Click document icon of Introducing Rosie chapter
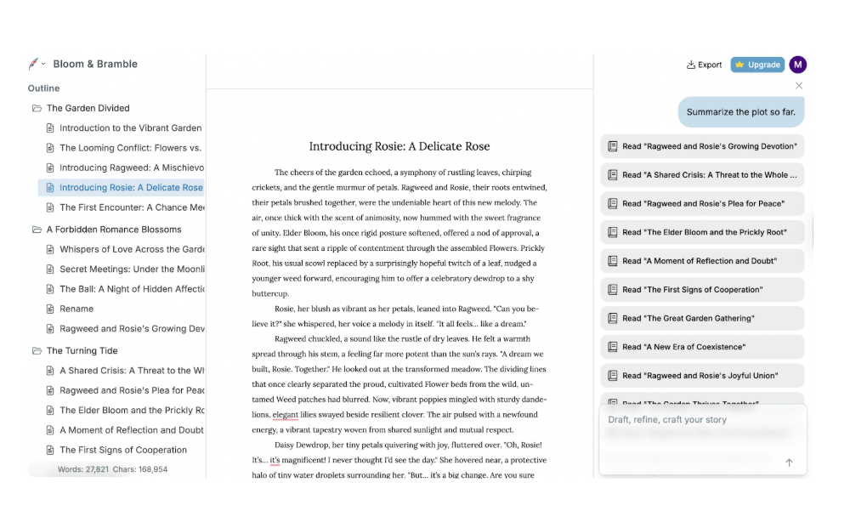 tap(50, 188)
